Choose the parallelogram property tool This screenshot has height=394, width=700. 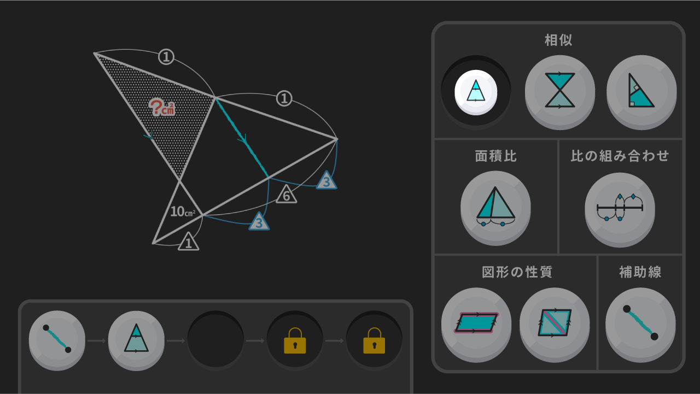[476, 324]
